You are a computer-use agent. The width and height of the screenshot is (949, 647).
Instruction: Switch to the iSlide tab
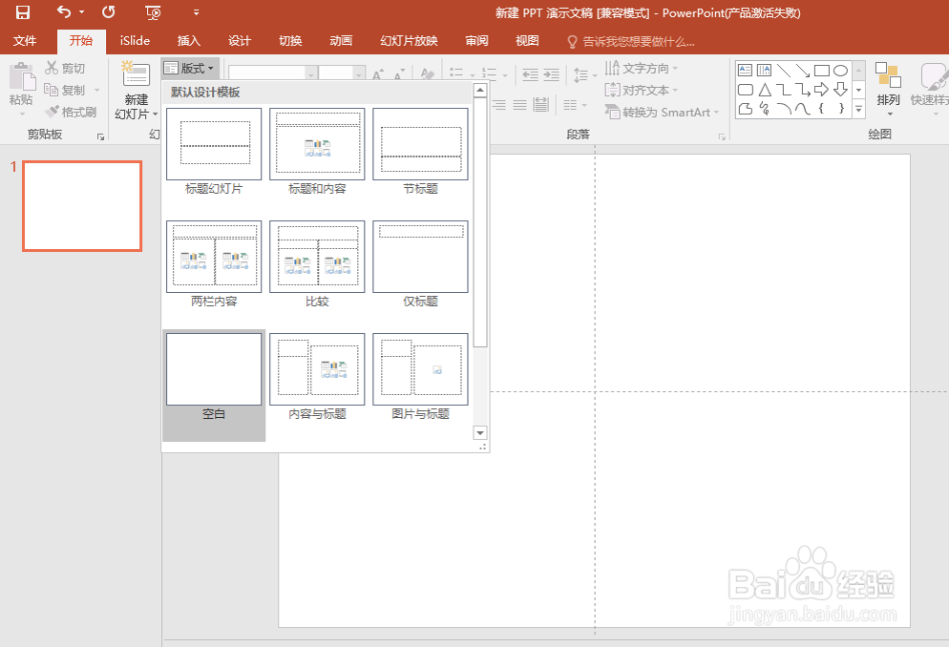[x=135, y=40]
